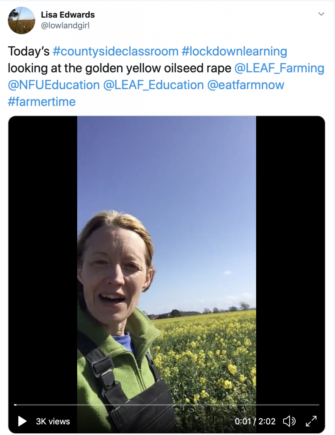Expand video to fullscreen
Image resolution: width=335 pixels, height=435 pixels.
tap(311, 421)
